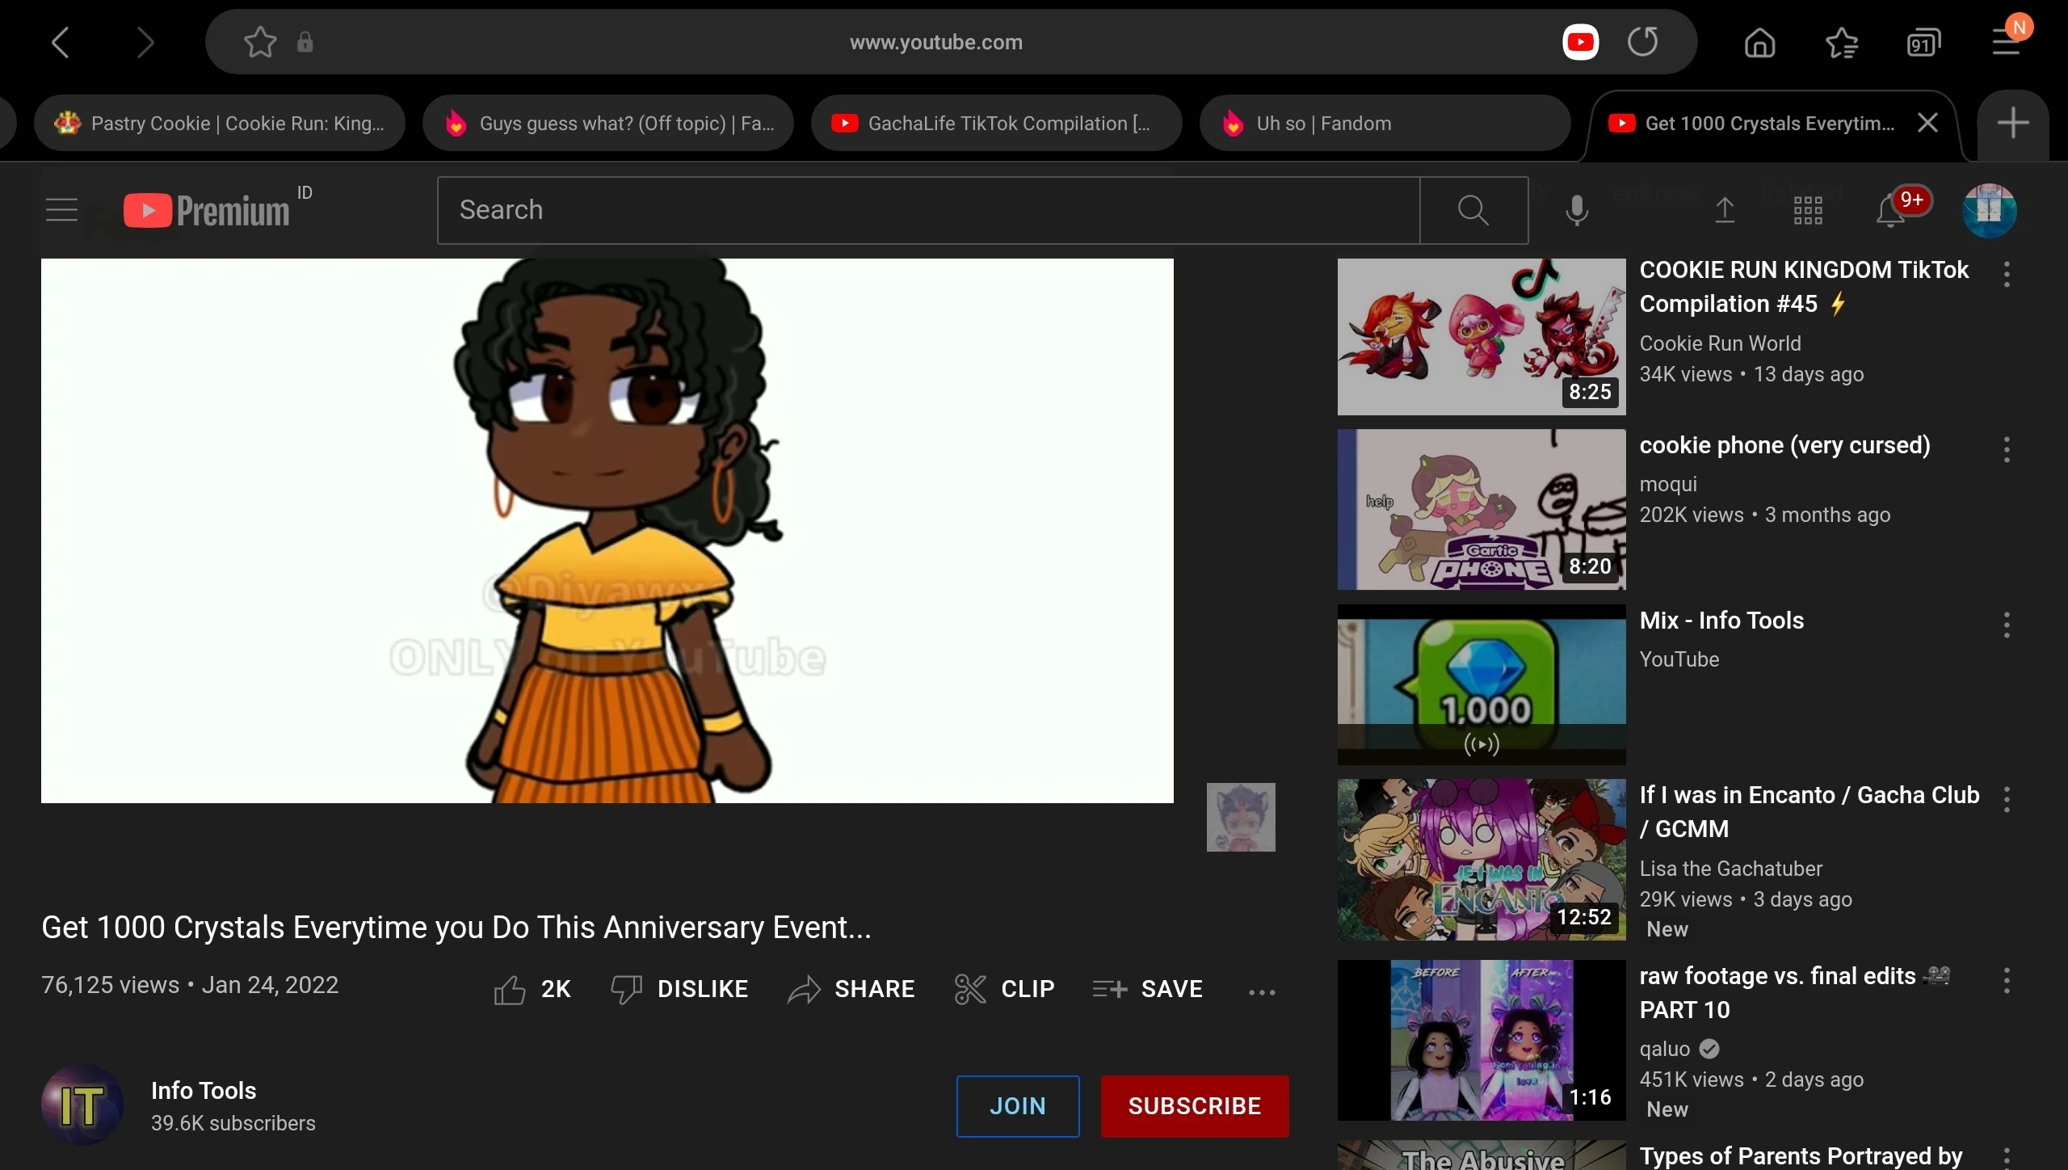Open more actions ellipsis under video

[1262, 991]
